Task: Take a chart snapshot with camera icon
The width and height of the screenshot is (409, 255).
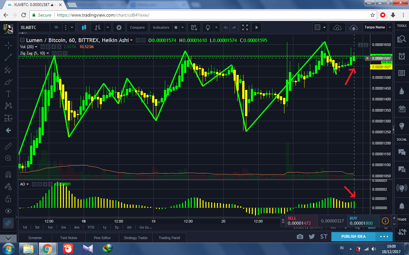Action: pos(300,237)
